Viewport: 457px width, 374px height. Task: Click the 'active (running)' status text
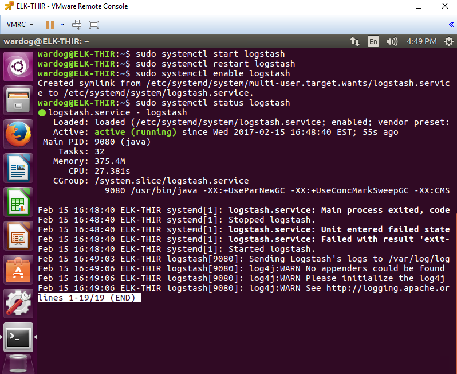(136, 132)
